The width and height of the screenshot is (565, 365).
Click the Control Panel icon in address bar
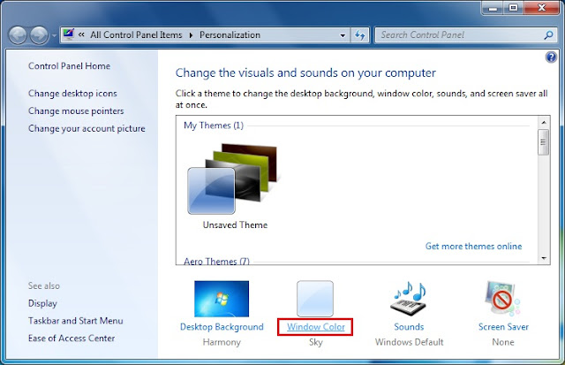[69, 34]
